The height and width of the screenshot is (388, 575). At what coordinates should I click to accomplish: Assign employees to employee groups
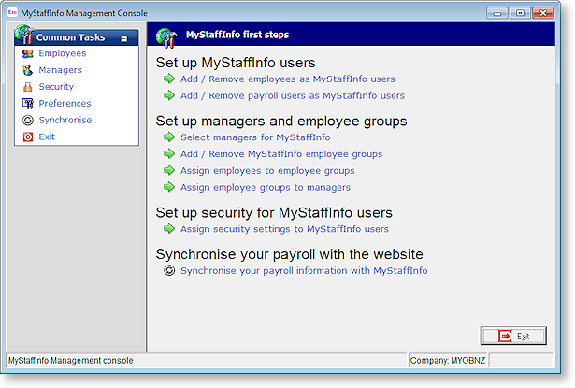[267, 170]
